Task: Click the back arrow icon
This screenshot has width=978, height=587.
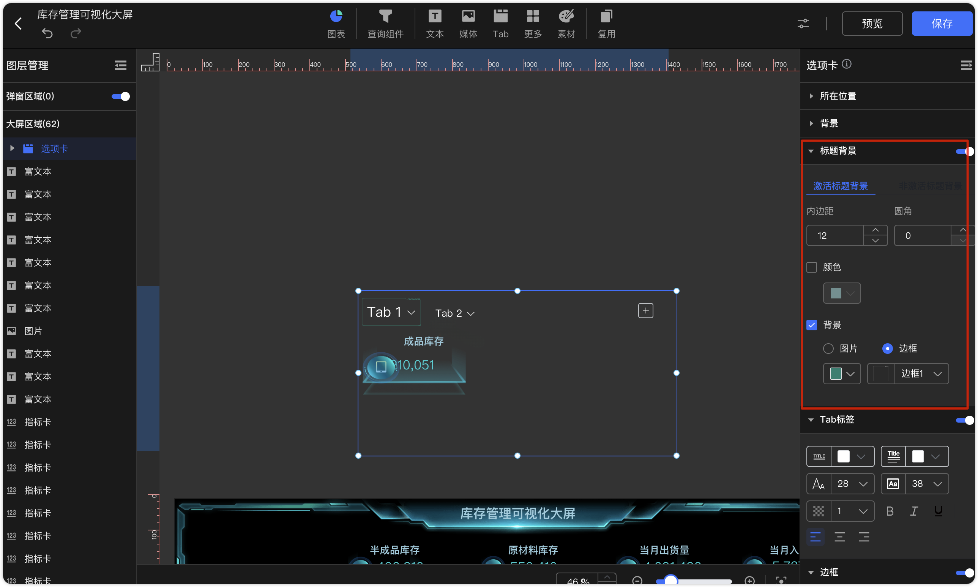Action: (x=18, y=23)
